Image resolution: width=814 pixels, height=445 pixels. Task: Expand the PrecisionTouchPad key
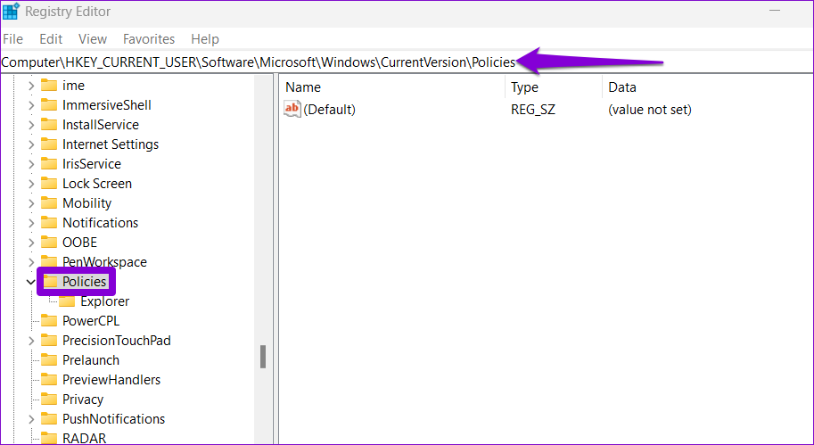tap(31, 341)
